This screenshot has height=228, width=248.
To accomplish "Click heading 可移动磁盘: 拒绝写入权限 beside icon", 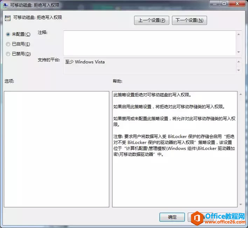I will (37, 18).
